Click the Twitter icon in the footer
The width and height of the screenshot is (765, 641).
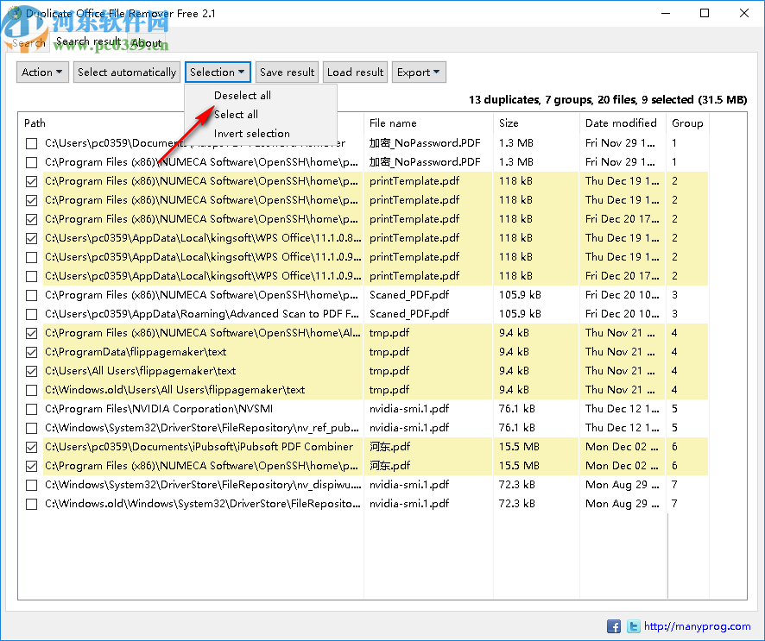[633, 626]
